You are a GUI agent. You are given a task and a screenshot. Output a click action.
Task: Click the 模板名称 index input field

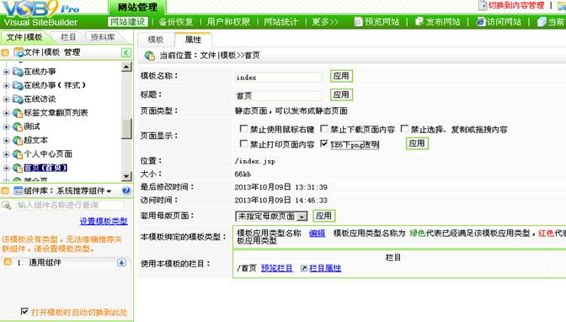point(278,78)
